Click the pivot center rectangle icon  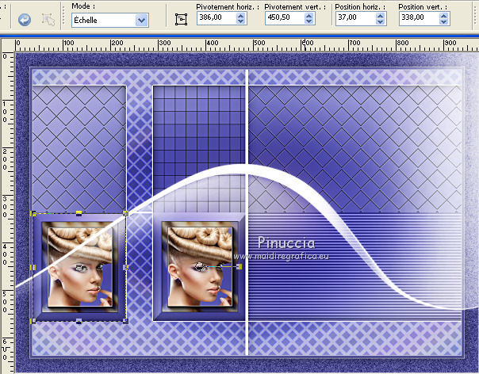click(181, 20)
